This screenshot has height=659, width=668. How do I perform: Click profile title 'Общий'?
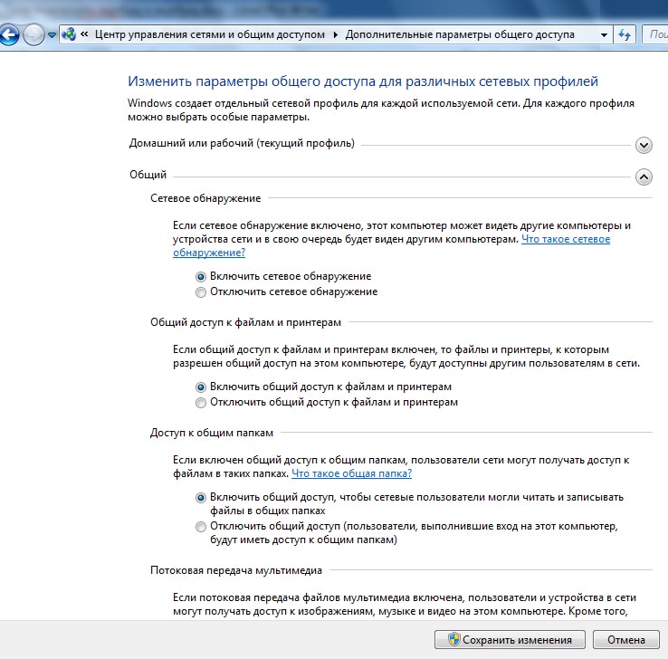(x=148, y=175)
